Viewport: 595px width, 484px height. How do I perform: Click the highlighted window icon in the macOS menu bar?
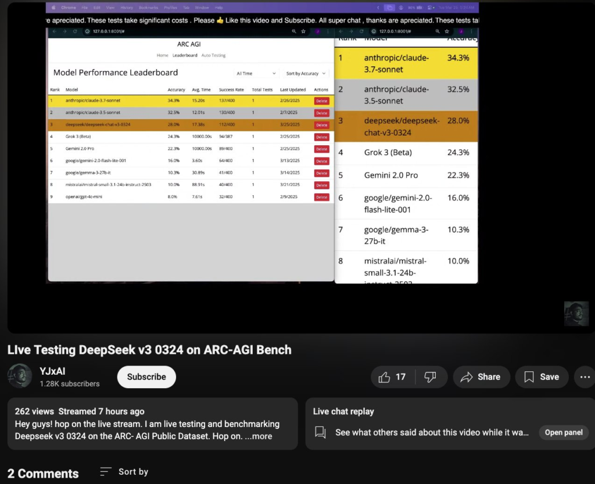[x=389, y=8]
